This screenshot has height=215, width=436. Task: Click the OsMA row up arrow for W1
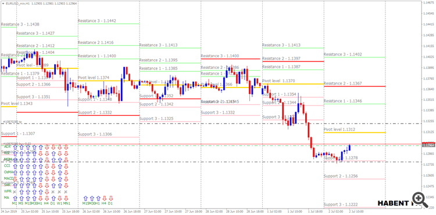coord(60,173)
